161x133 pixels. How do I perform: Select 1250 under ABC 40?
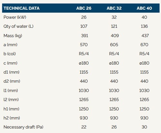(144, 109)
